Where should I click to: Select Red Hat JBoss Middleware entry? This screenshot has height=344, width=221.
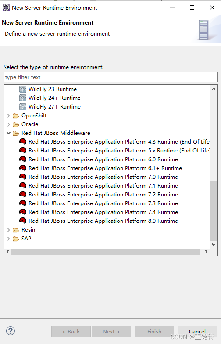point(56,133)
